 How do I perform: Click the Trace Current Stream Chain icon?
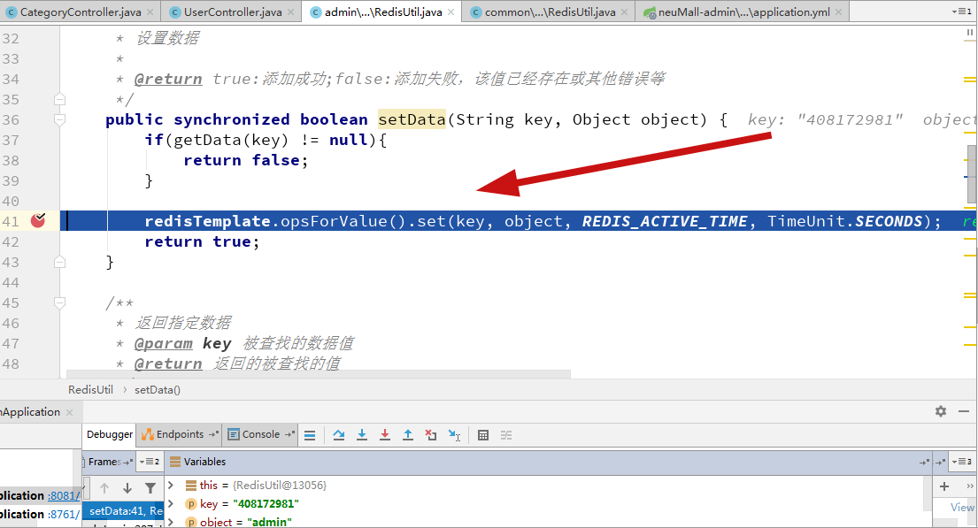[506, 435]
